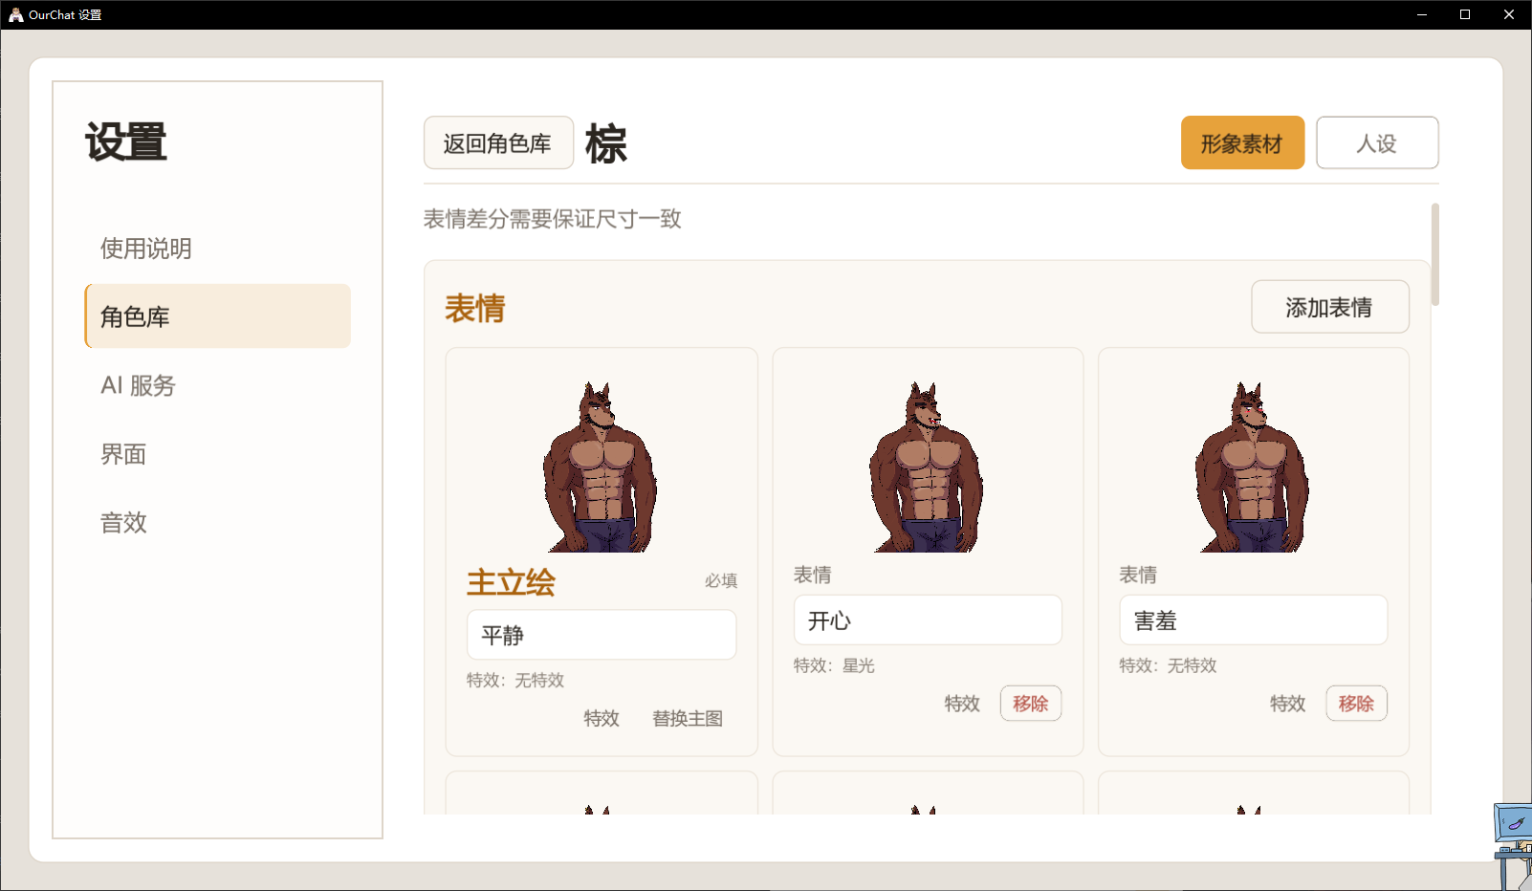Click the 添加表情 button
Viewport: 1532px width, 891px height.
click(x=1329, y=307)
